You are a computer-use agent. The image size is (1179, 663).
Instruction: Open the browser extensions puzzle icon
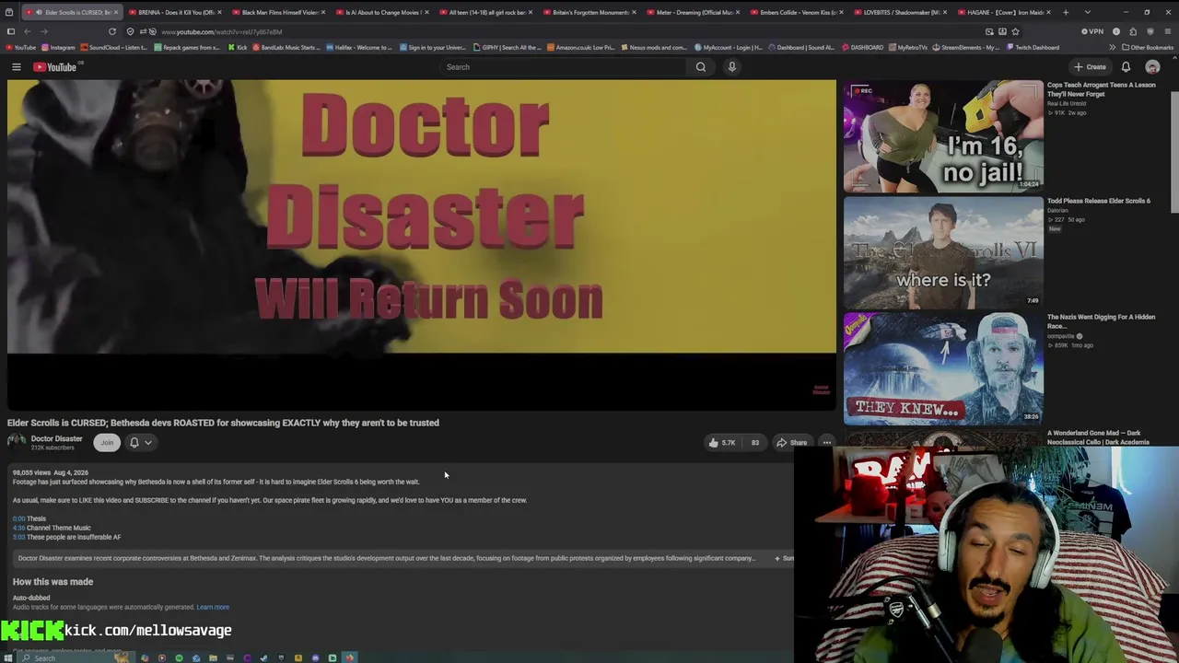click(1133, 31)
